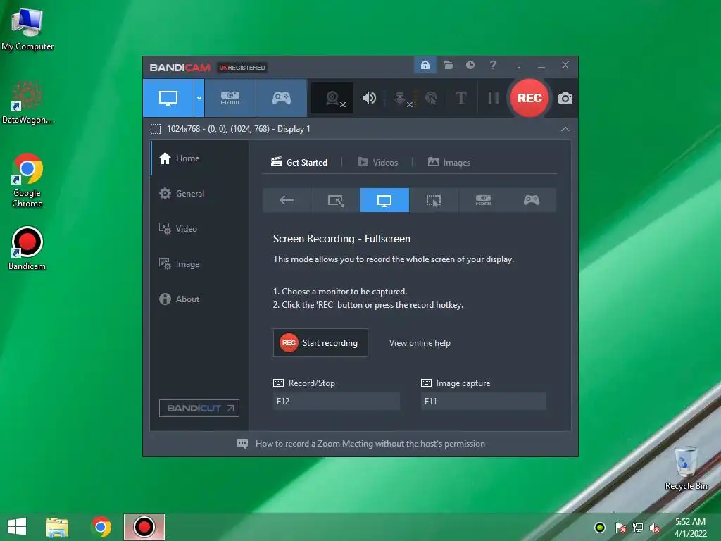Click the pause recording button
Screen dimensions: 721x541
[x=493, y=98]
